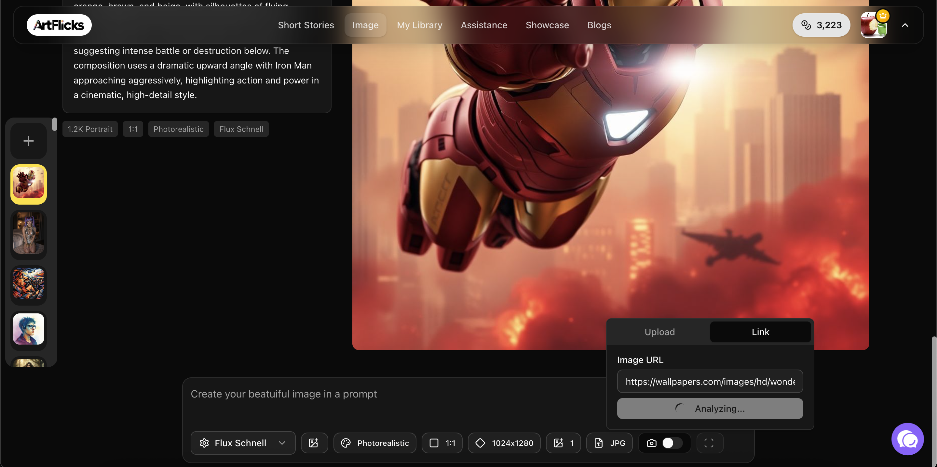
Task: Select the Photorealistic style palette icon
Action: coord(346,443)
